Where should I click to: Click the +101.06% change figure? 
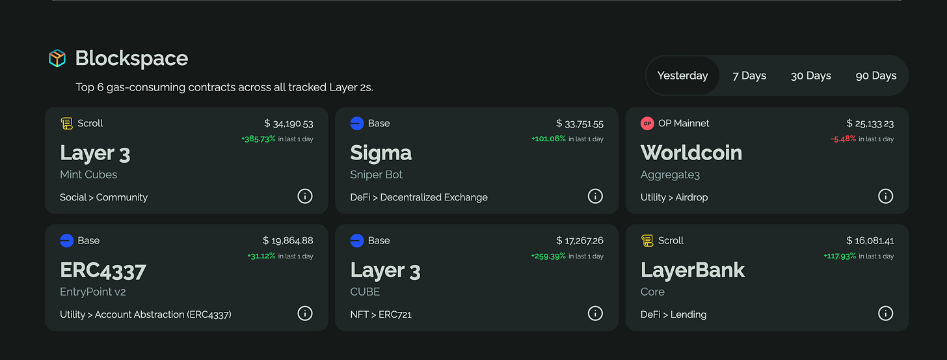(548, 139)
